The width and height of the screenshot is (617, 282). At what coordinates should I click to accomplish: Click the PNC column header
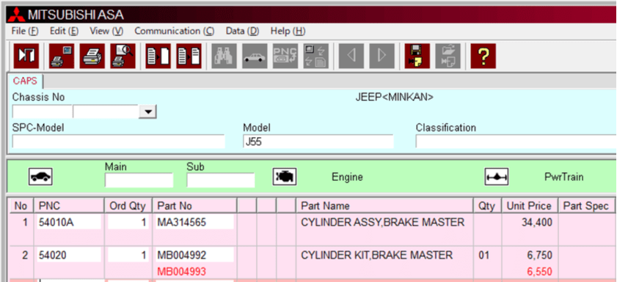[x=69, y=206]
